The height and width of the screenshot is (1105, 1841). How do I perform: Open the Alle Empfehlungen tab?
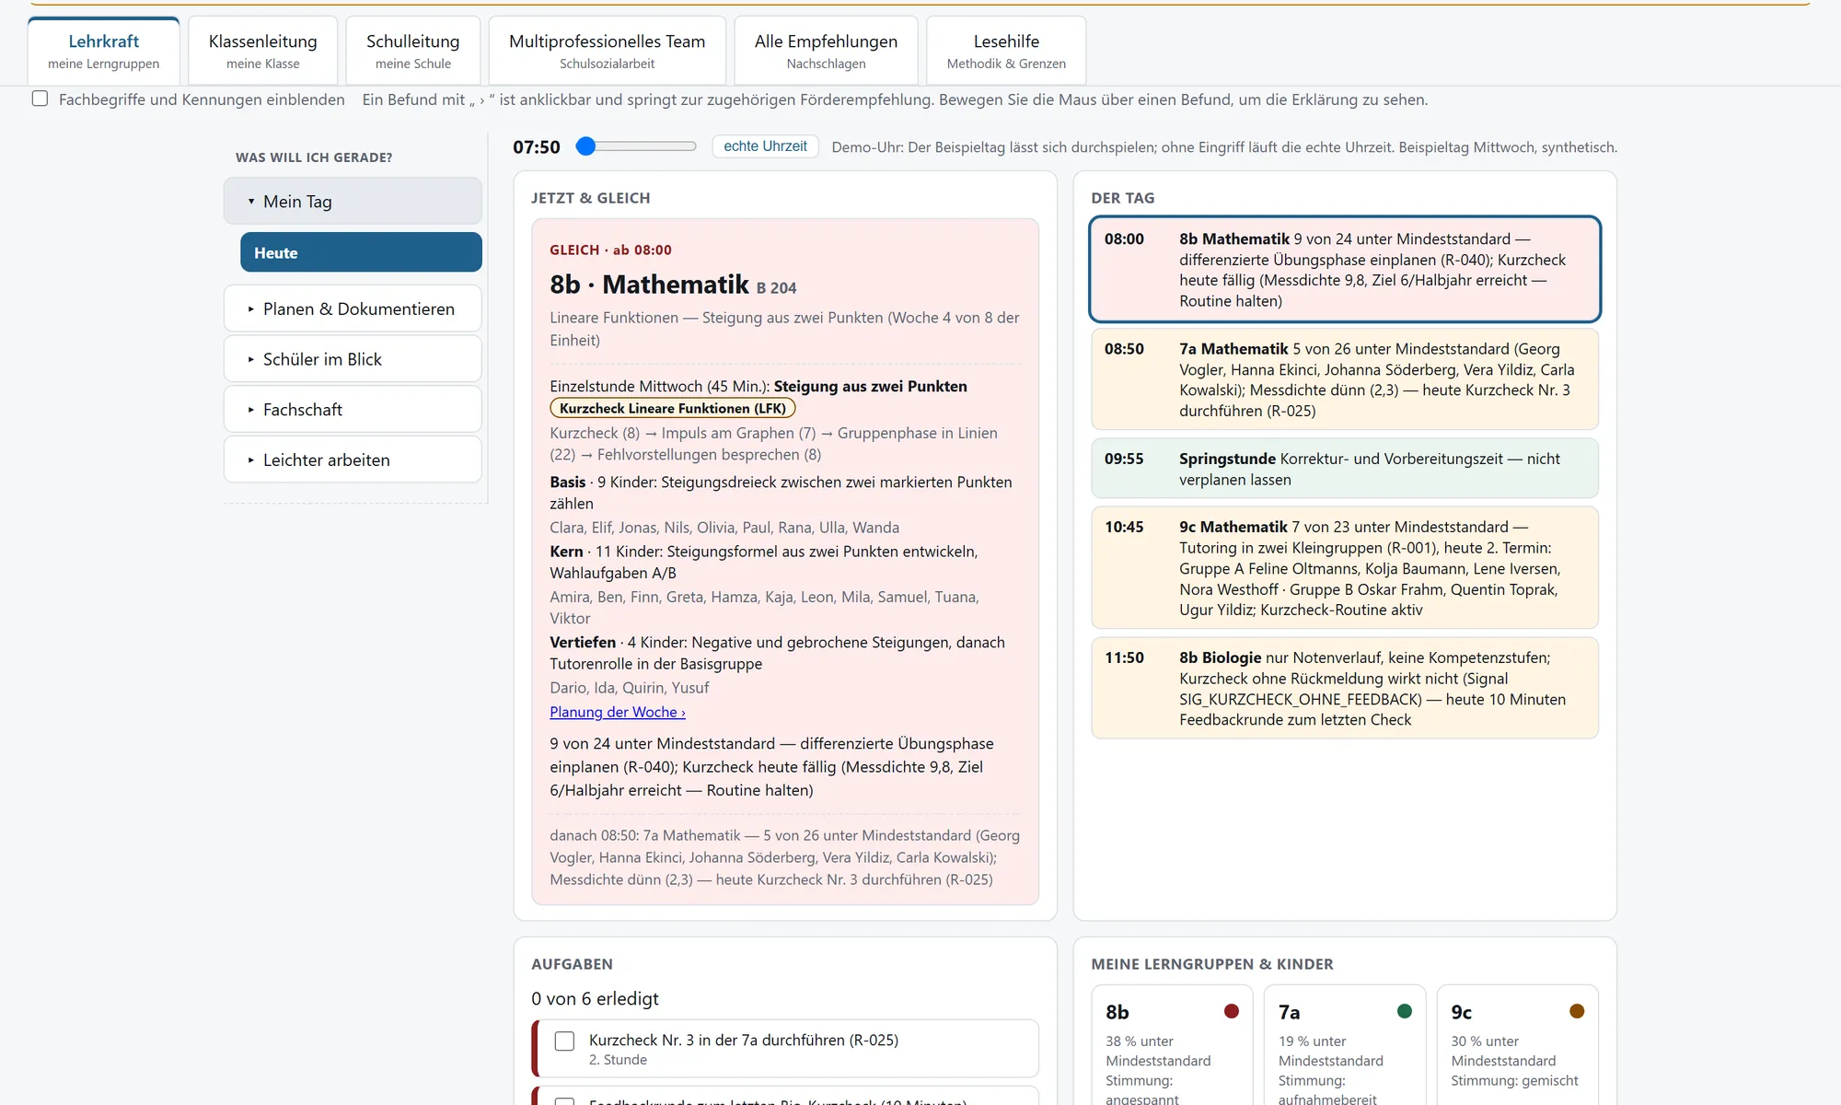click(826, 52)
